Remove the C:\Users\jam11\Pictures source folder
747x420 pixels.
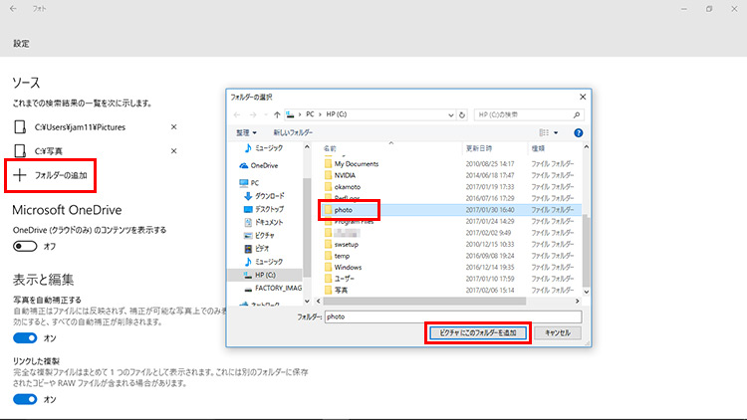(174, 127)
